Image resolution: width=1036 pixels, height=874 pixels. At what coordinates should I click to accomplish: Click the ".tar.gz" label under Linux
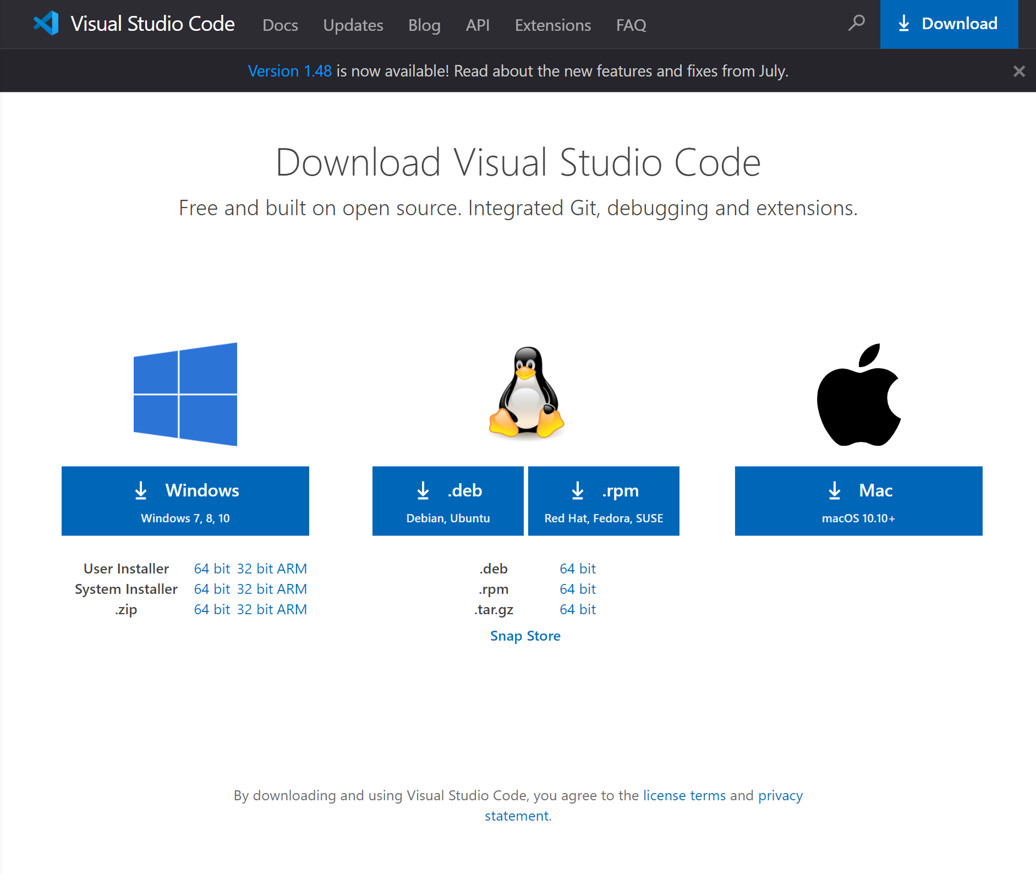point(494,609)
